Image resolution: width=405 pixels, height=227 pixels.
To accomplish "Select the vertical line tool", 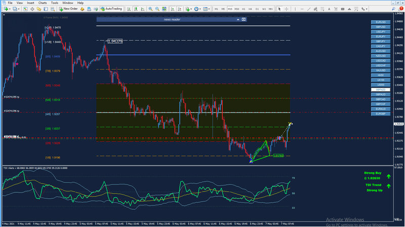I will pos(295,9).
